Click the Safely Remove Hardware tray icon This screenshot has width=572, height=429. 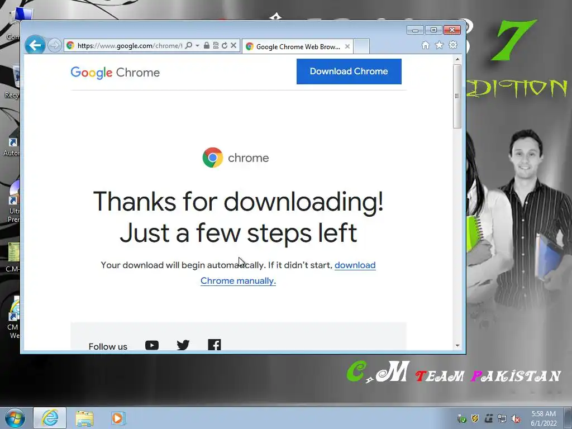(x=461, y=419)
